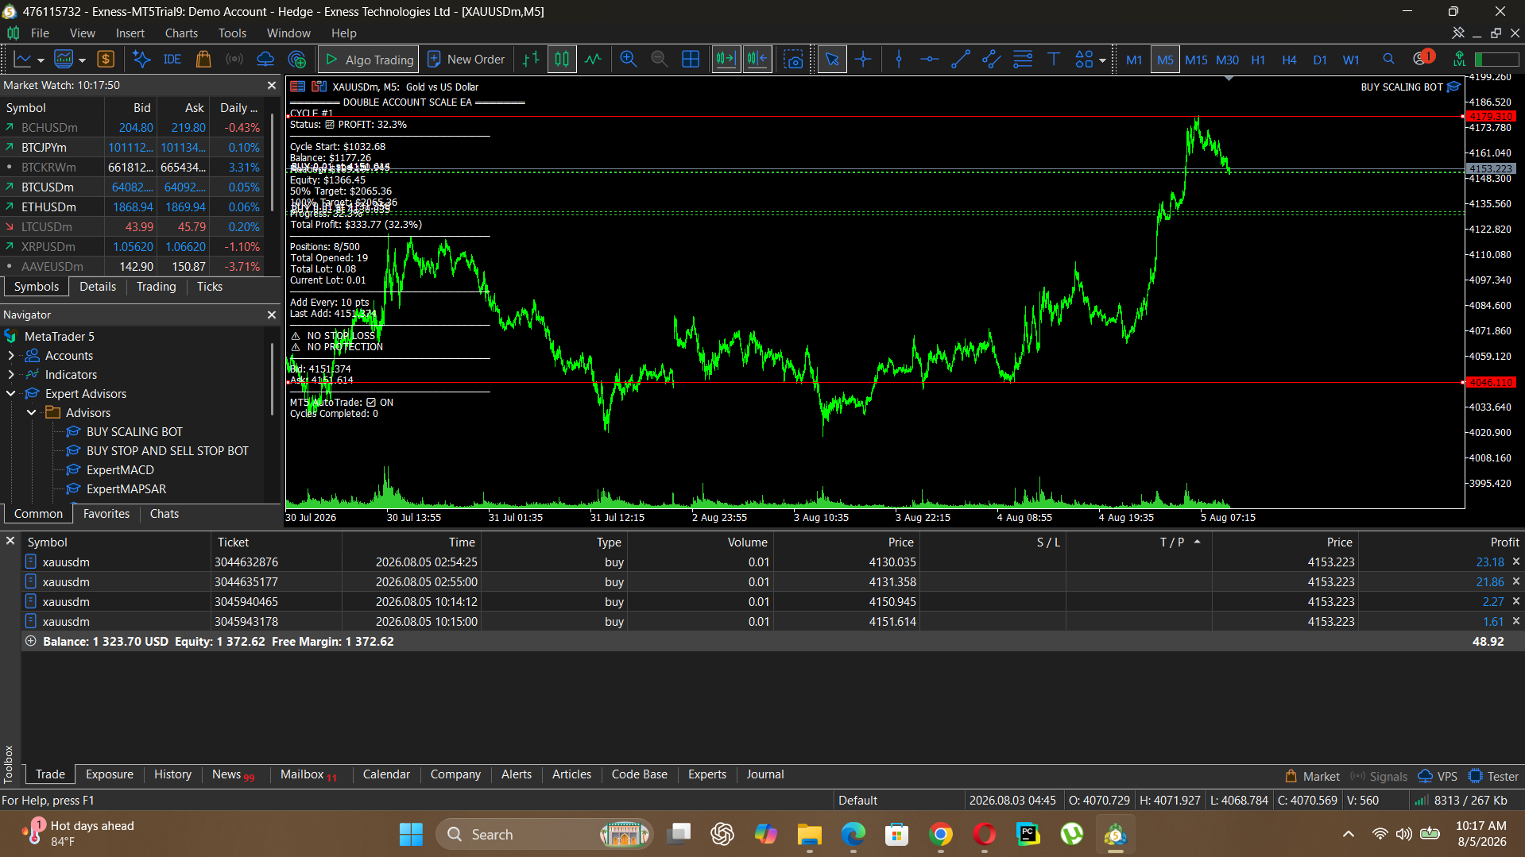The image size is (1525, 857).
Task: Open the Market shopping bag icon in toolbar
Action: coord(203,60)
